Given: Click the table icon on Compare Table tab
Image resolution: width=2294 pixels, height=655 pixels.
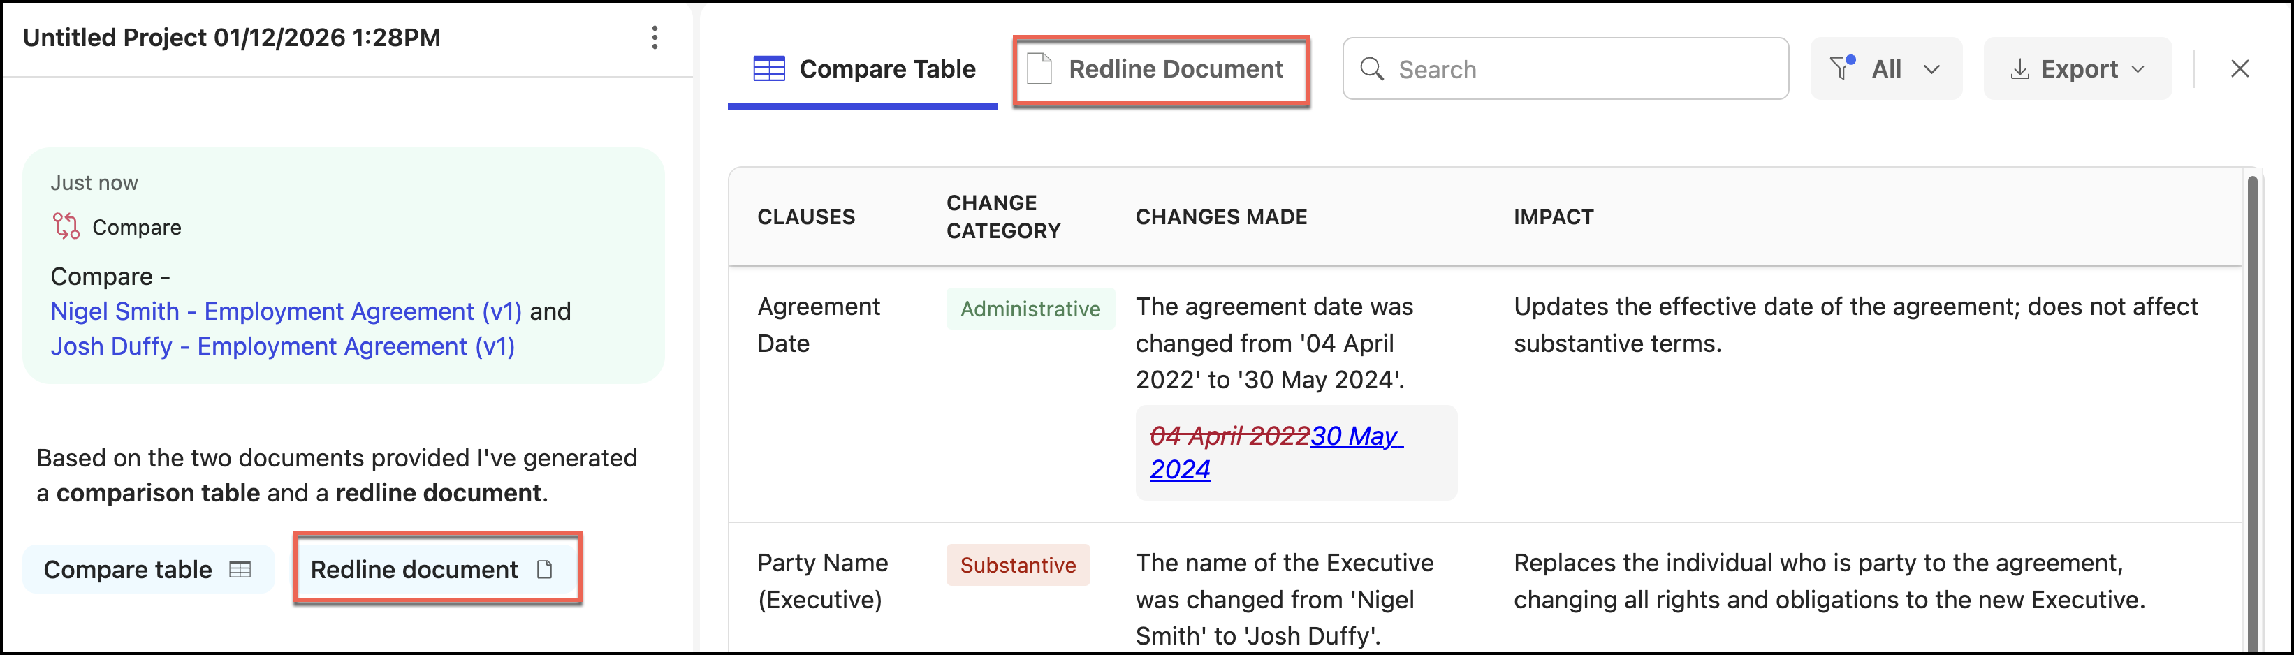Looking at the screenshot, I should coord(768,69).
